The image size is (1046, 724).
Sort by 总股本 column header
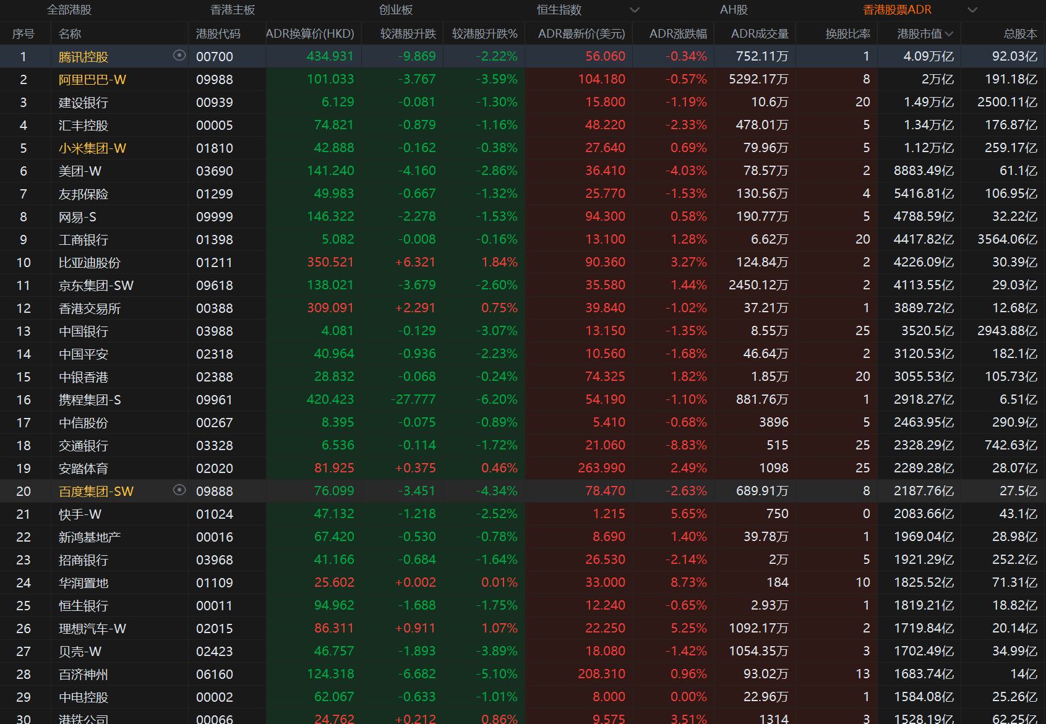pos(1021,34)
